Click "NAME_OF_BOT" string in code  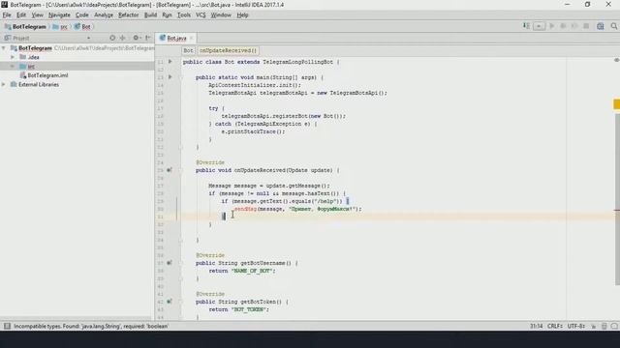click(253, 271)
